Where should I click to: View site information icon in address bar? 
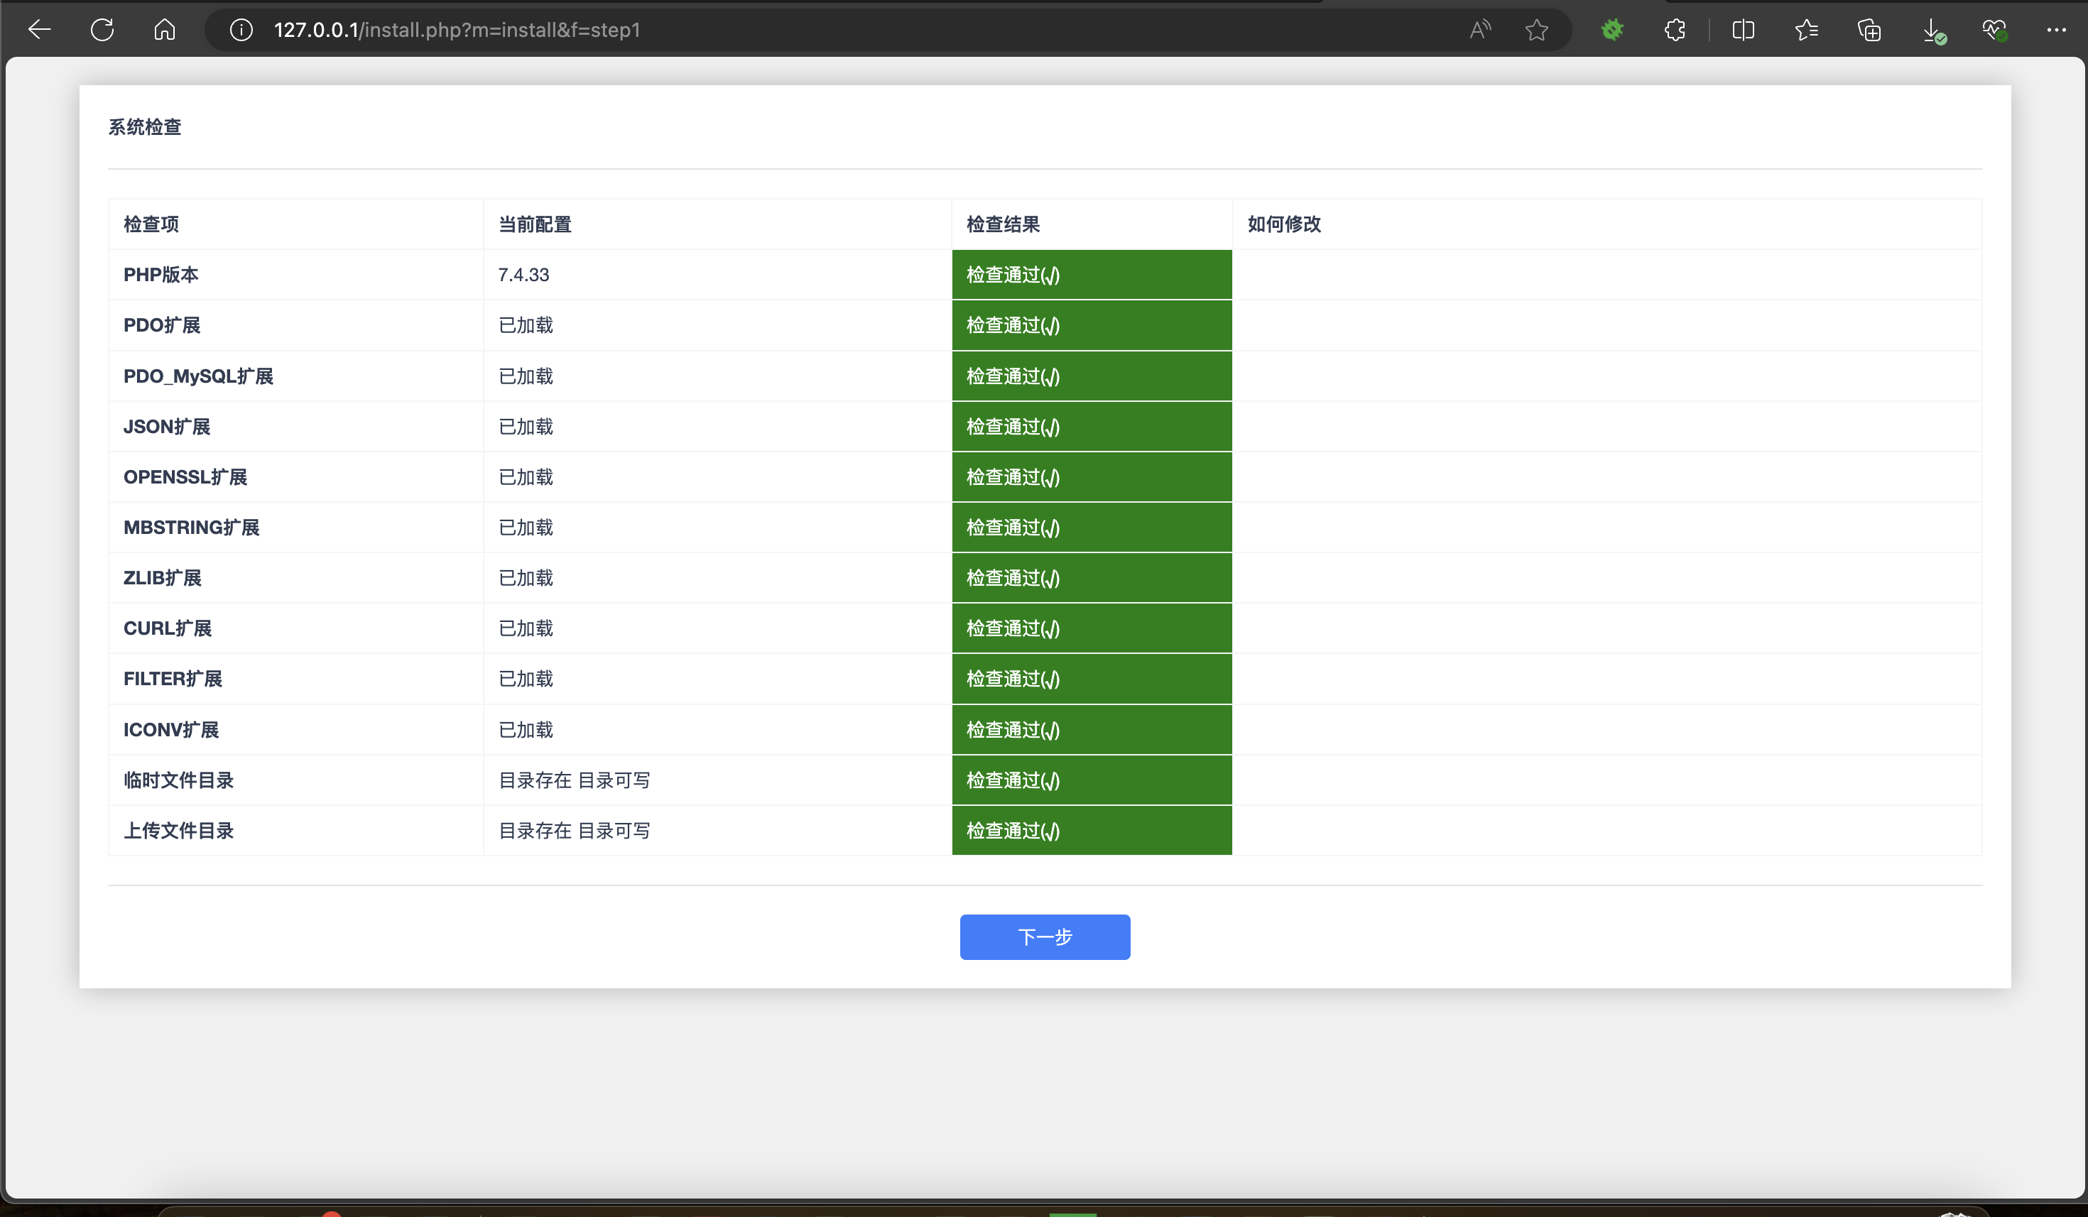pos(241,31)
